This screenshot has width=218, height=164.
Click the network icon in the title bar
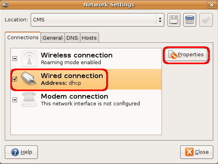[x=6, y=5]
